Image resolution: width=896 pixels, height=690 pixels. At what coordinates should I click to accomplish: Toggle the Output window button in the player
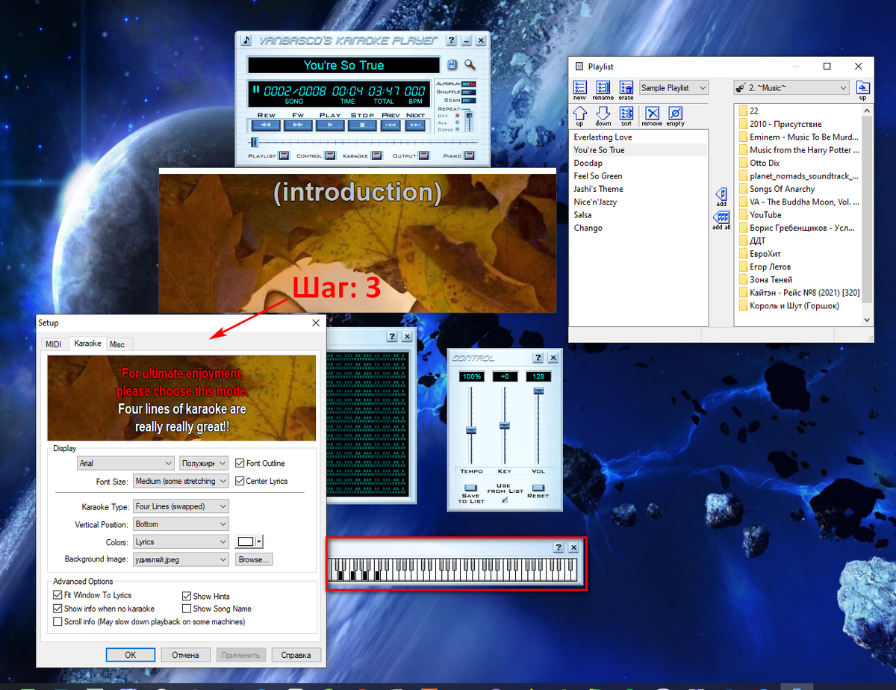point(423,156)
